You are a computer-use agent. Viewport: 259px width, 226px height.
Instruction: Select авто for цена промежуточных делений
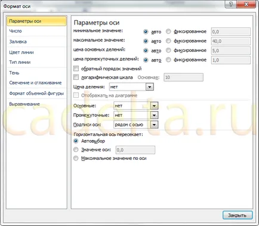pyautogui.click(x=146, y=60)
